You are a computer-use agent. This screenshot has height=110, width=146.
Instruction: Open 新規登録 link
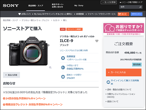(x=80, y=14)
